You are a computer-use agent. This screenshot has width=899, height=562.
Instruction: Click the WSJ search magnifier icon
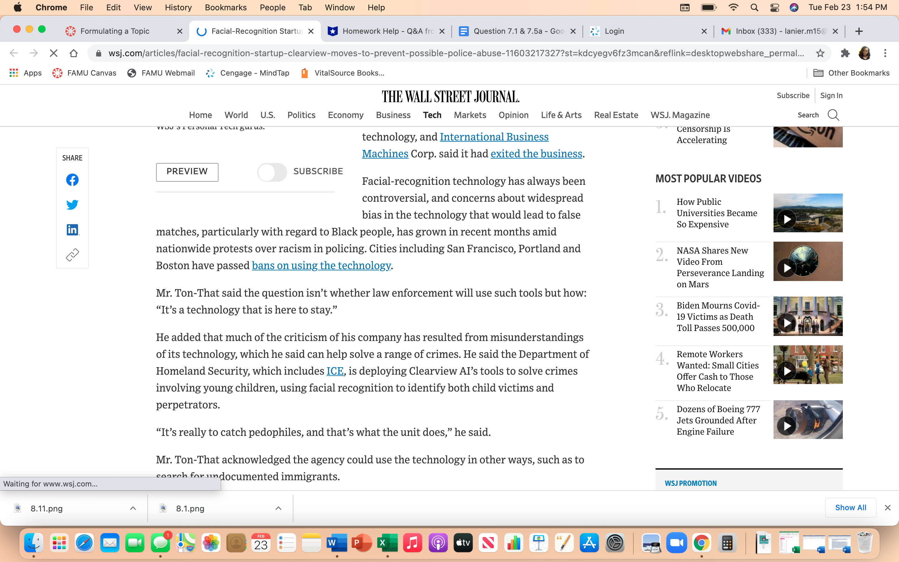[x=833, y=115]
